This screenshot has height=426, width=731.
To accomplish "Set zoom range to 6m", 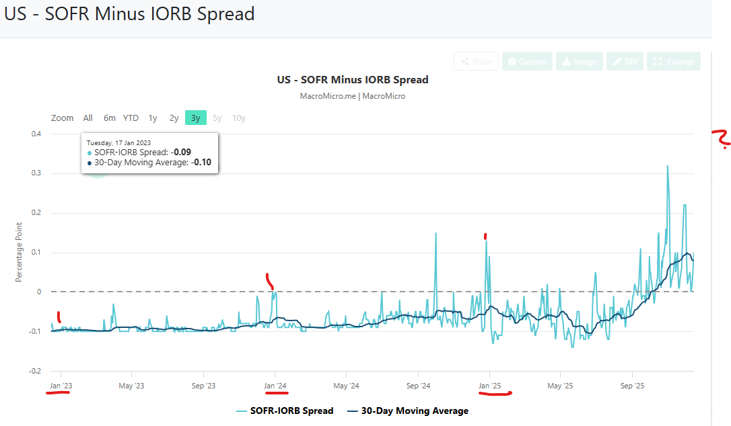I will pos(109,118).
